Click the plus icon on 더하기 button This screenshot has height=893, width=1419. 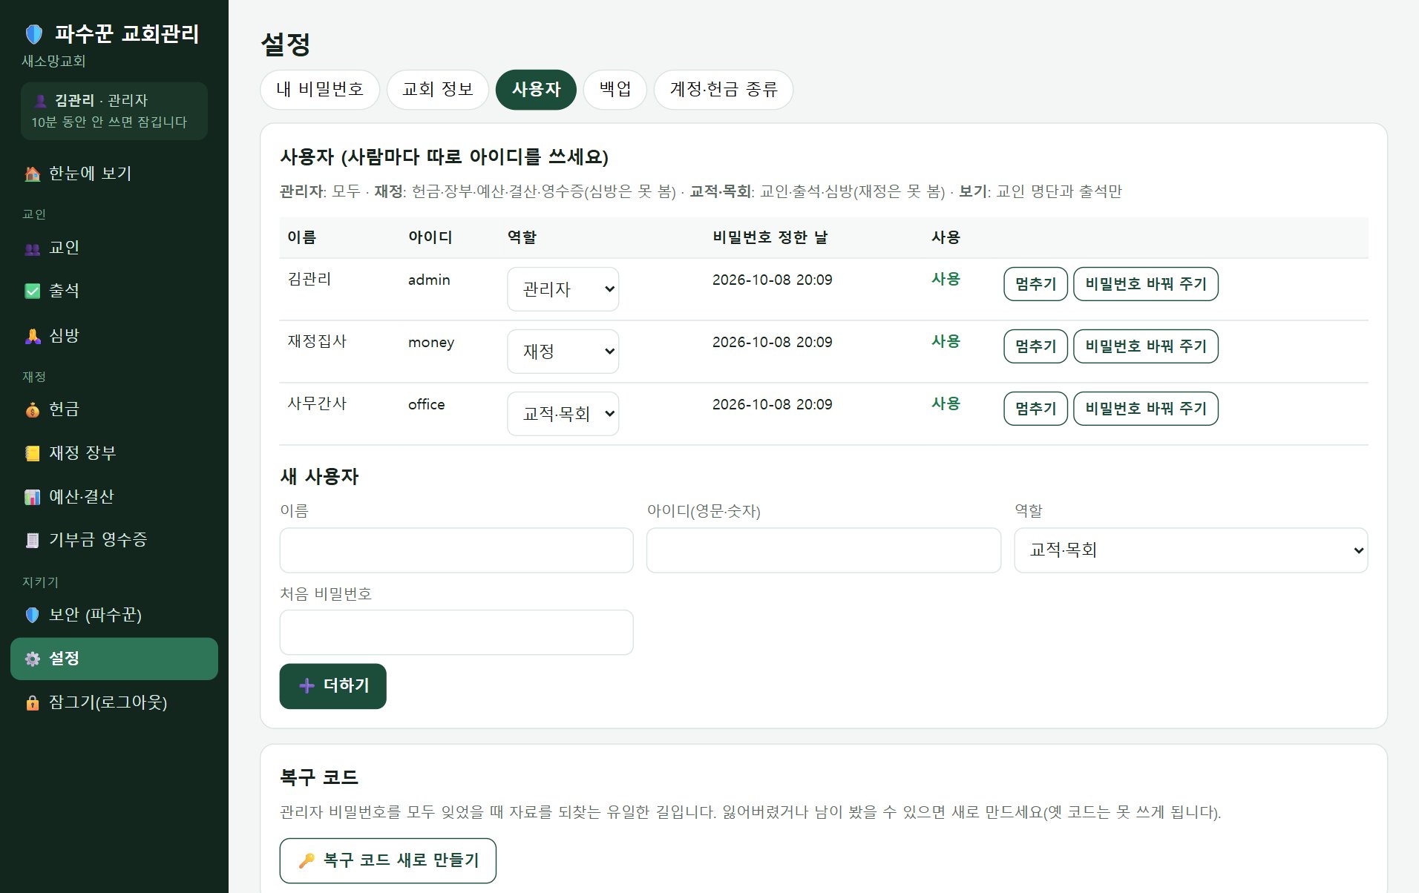[307, 685]
